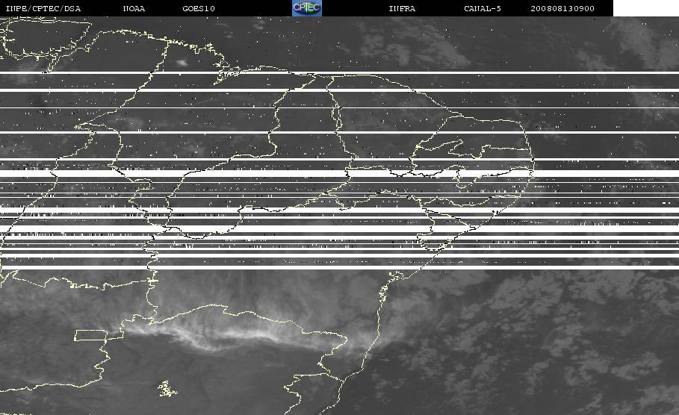Click the small bright cloud spot near the top
This screenshot has width=679, height=415.
182,63
